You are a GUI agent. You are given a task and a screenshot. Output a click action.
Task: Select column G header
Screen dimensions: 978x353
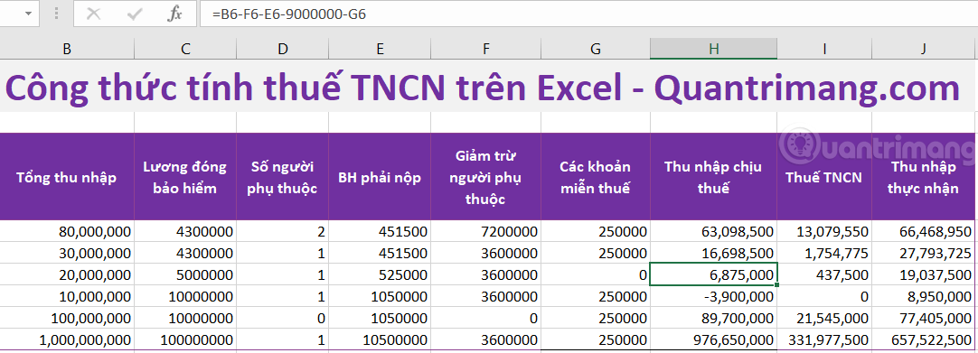[596, 49]
